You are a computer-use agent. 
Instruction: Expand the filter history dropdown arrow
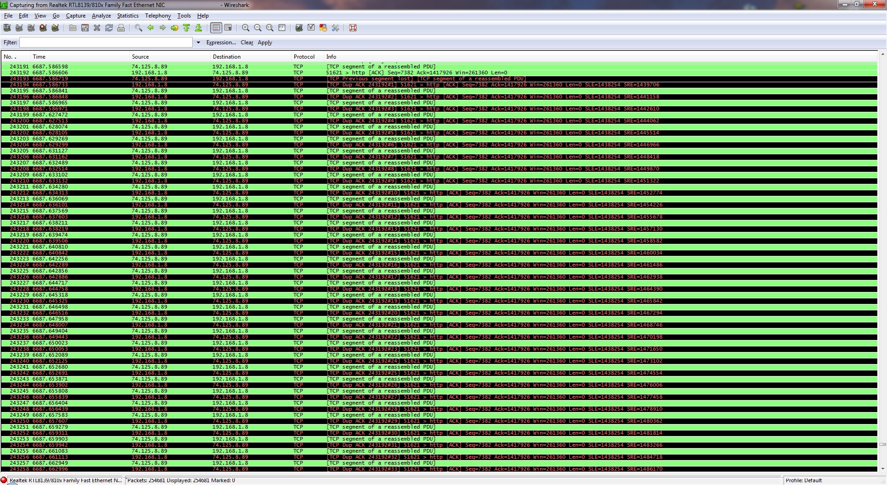tap(198, 42)
